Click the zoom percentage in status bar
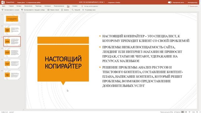 click(x=193, y=112)
